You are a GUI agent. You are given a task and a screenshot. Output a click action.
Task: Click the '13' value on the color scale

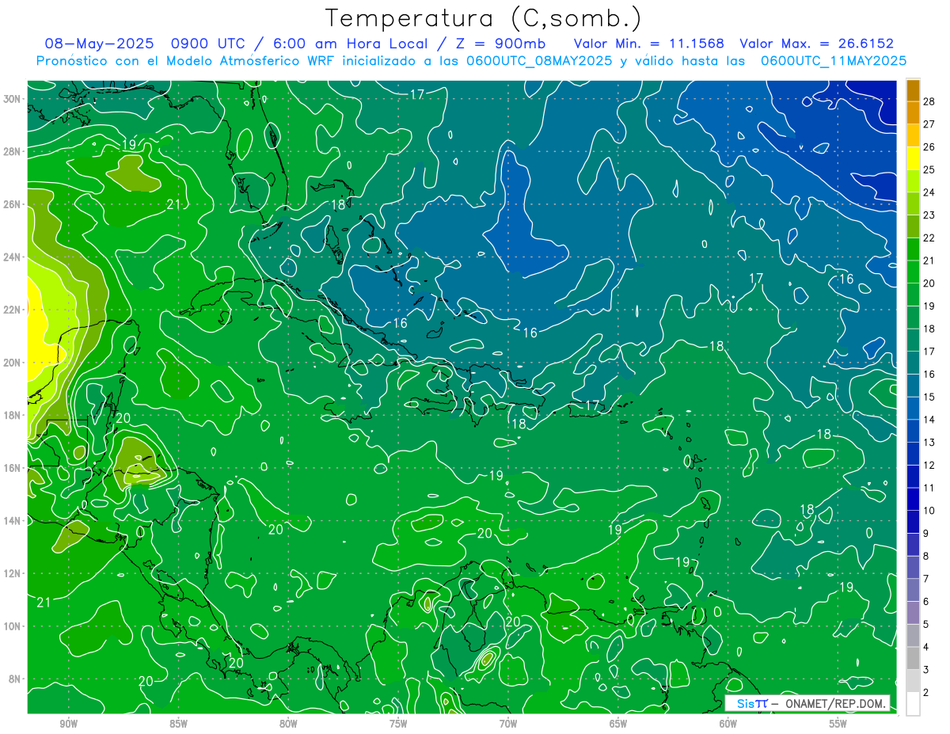(x=929, y=443)
